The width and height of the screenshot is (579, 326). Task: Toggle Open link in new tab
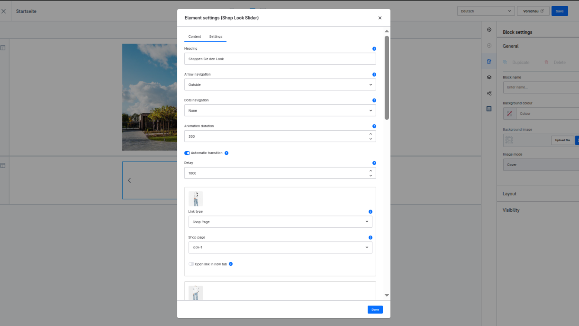(x=191, y=264)
